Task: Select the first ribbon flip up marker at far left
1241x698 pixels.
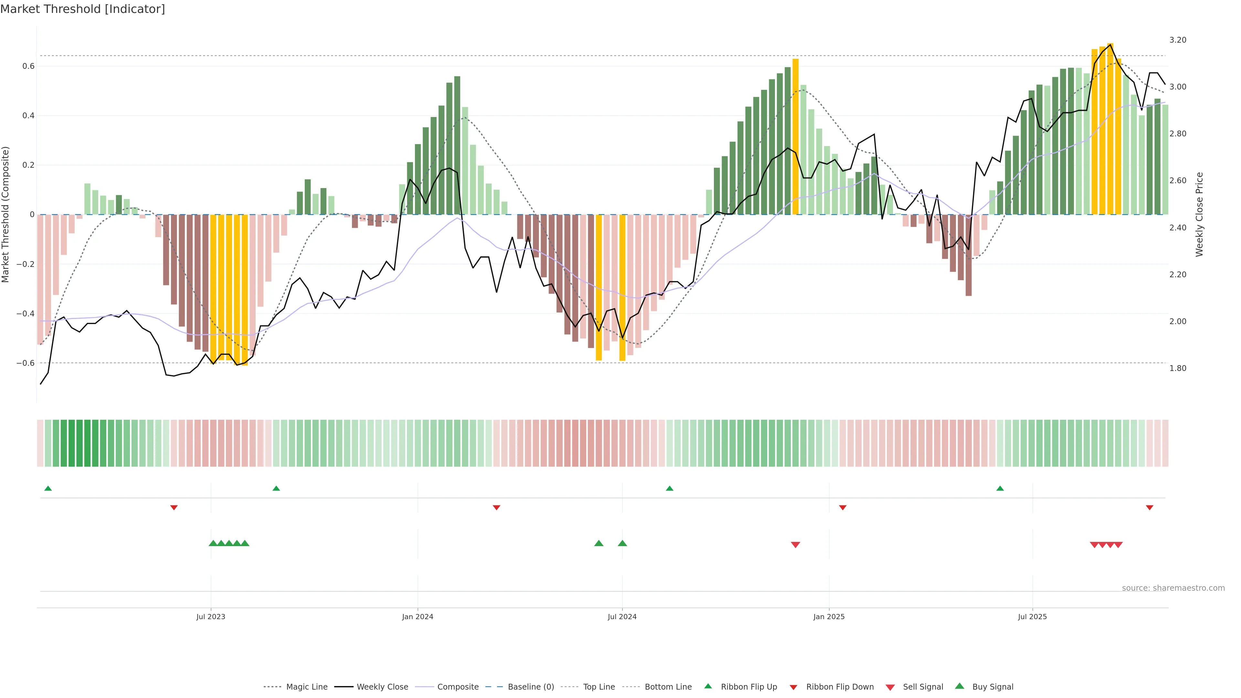Action: click(48, 489)
